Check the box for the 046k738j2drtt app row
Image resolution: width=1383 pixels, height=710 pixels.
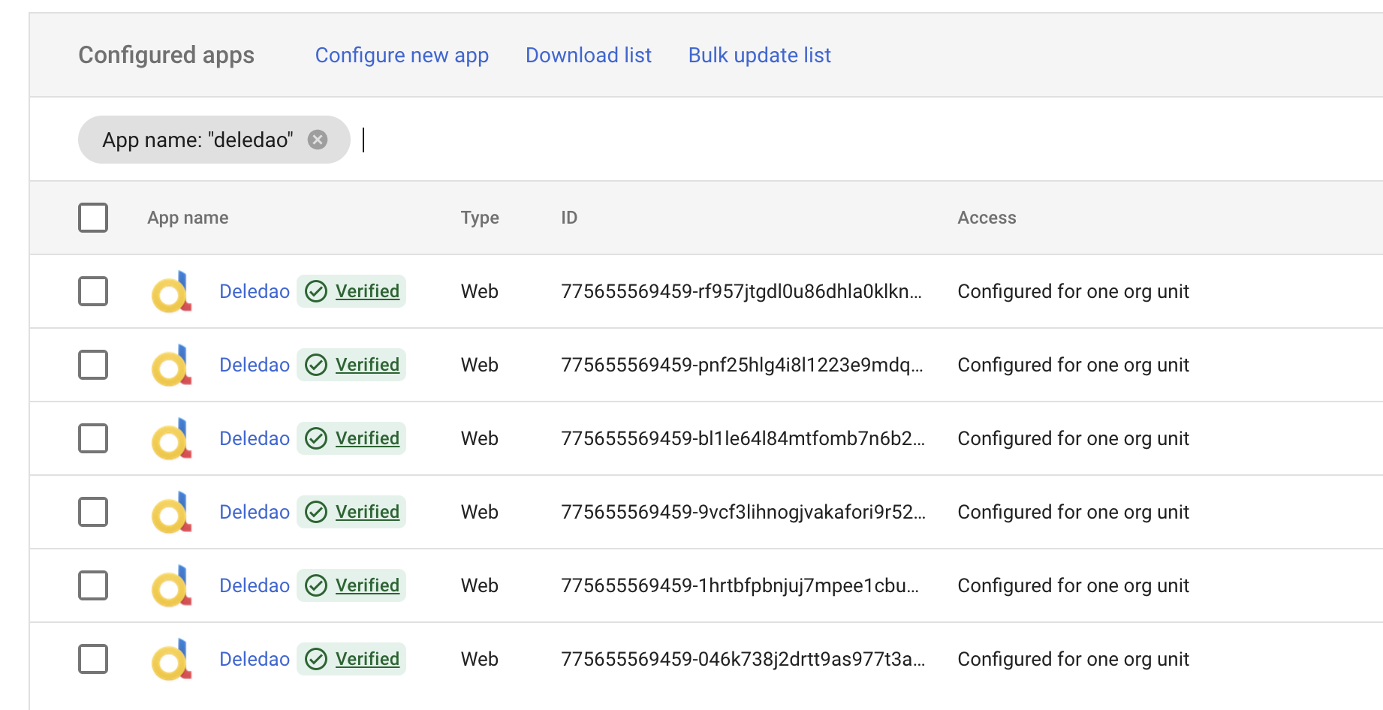pyautogui.click(x=93, y=659)
